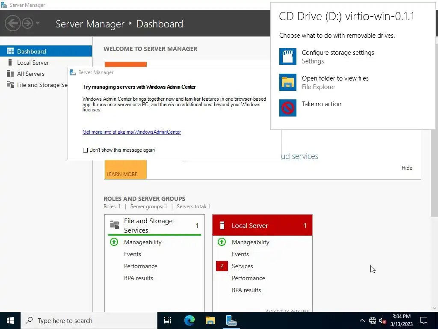This screenshot has height=329, width=438.
Task: Open File and Storage Services in left pane
Action: click(x=34, y=85)
